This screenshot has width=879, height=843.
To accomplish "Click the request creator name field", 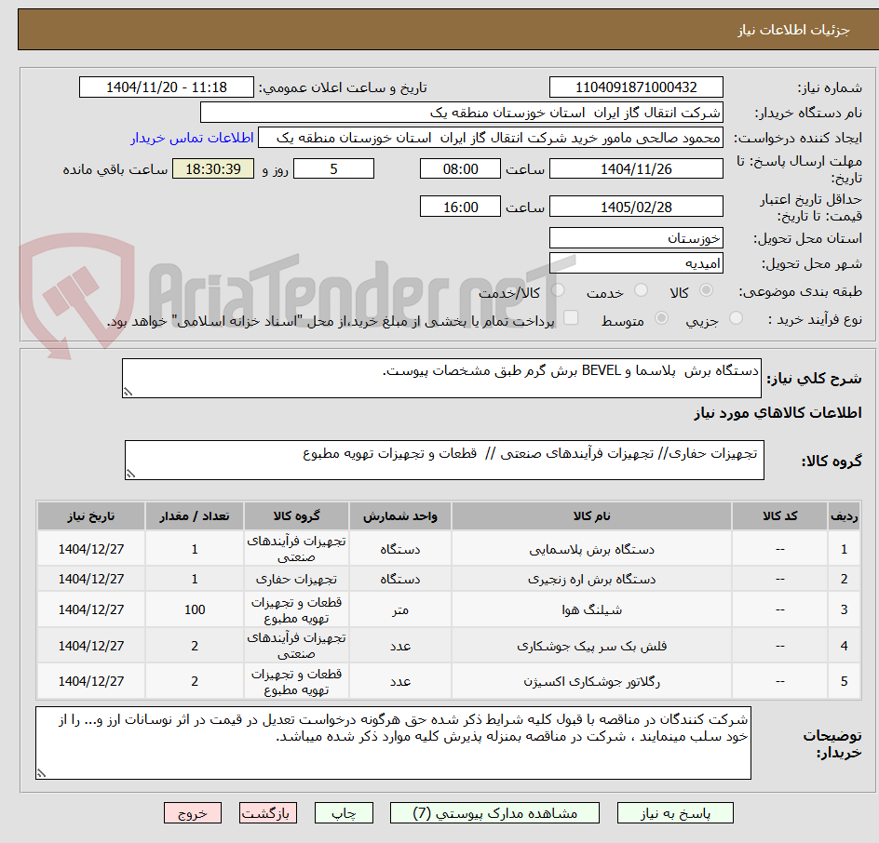I will (491, 138).
